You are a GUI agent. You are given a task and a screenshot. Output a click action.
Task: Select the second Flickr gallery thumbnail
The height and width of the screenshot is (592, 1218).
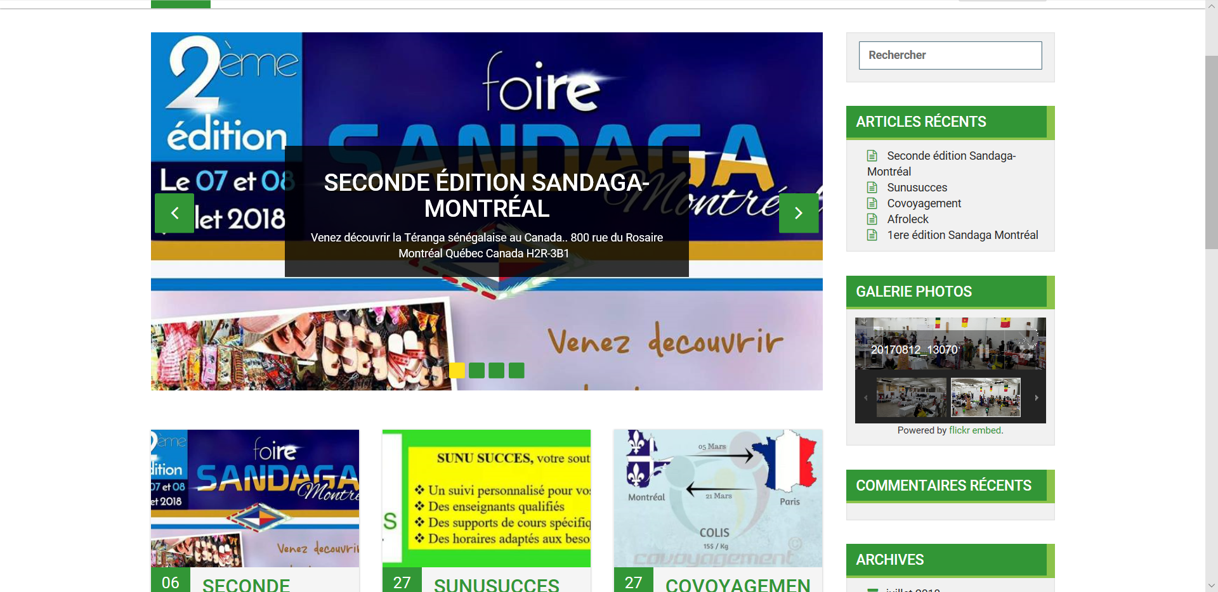click(x=985, y=397)
